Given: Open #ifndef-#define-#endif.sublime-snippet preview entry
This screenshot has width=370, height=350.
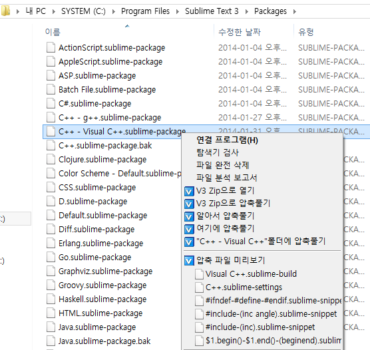Looking at the screenshot, I should [274, 301].
